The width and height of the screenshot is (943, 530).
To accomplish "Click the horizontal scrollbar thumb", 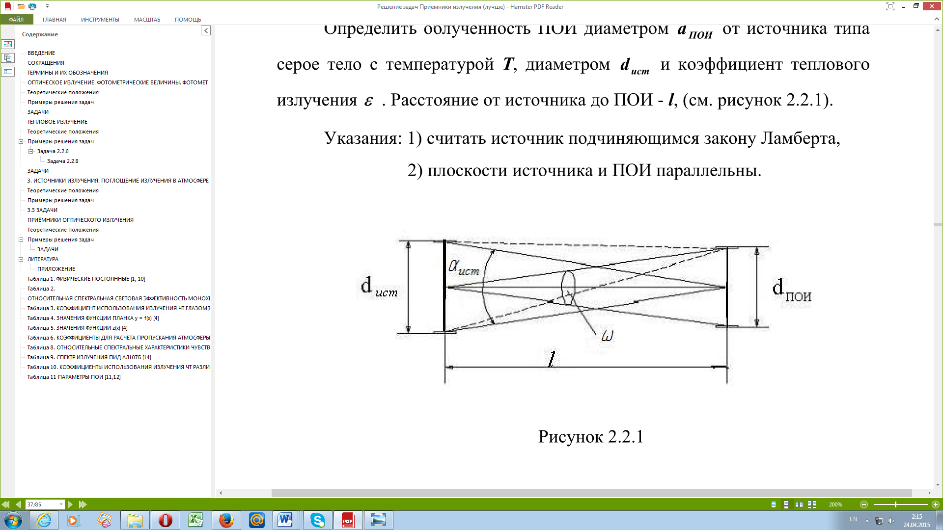I will (591, 493).
